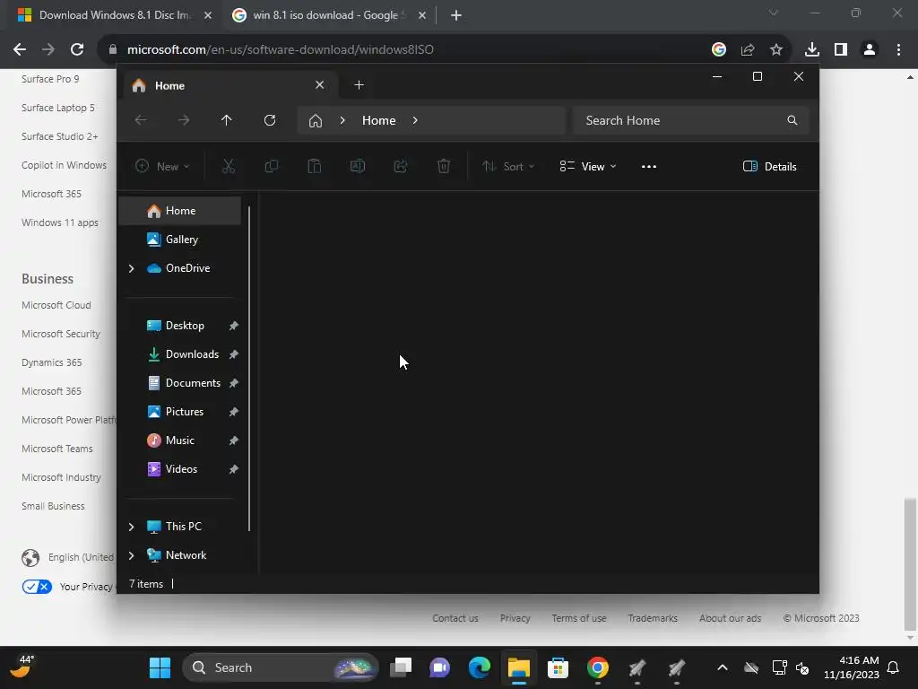
Task: Expand the Network tree node
Action: coord(132,555)
